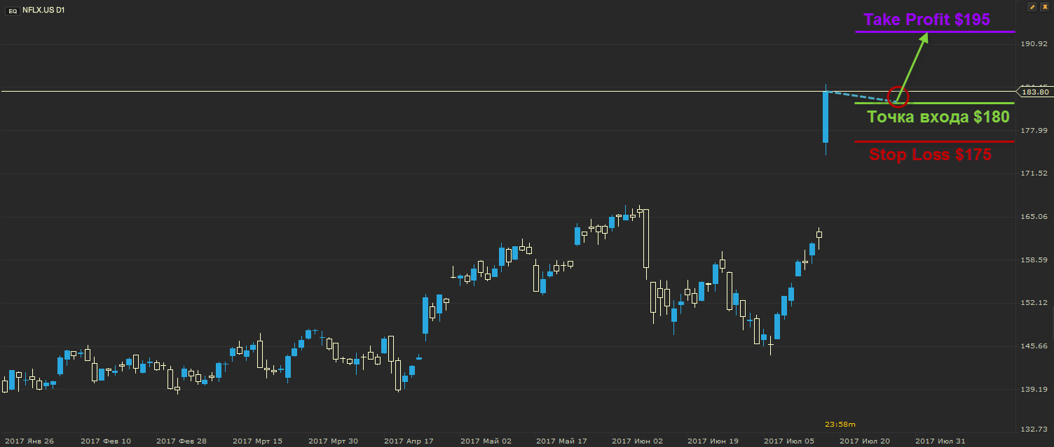
Task: Click the yellow horizontal line at 183.80
Action: pos(420,92)
